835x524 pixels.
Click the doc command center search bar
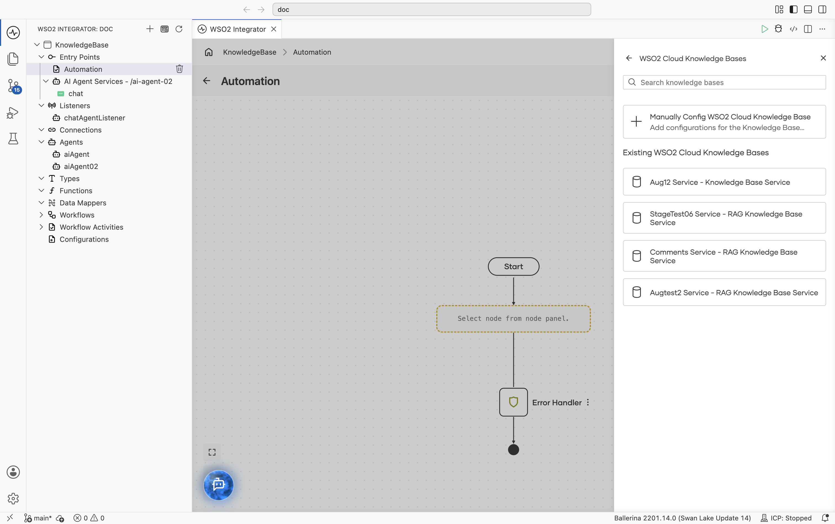point(432,9)
